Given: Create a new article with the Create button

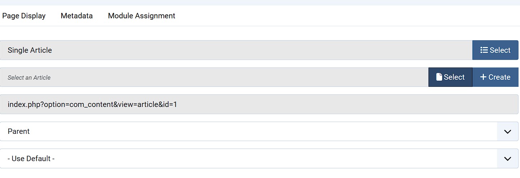Looking at the screenshot, I should point(495,77).
